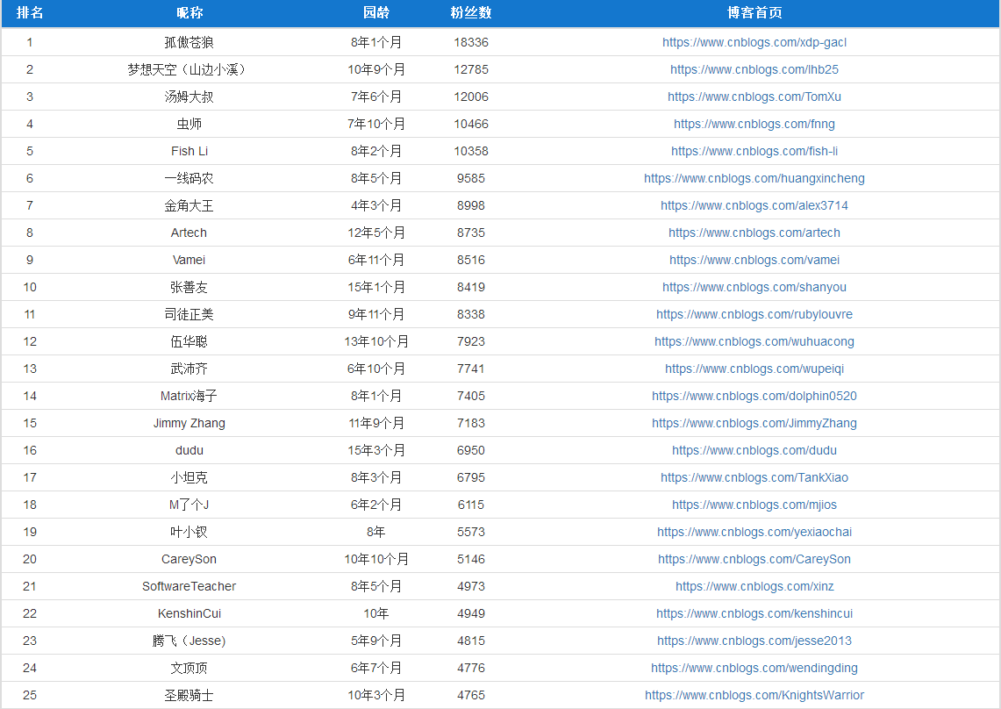Open the wupeiqi blog link
The width and height of the screenshot is (1001, 709).
(x=754, y=369)
